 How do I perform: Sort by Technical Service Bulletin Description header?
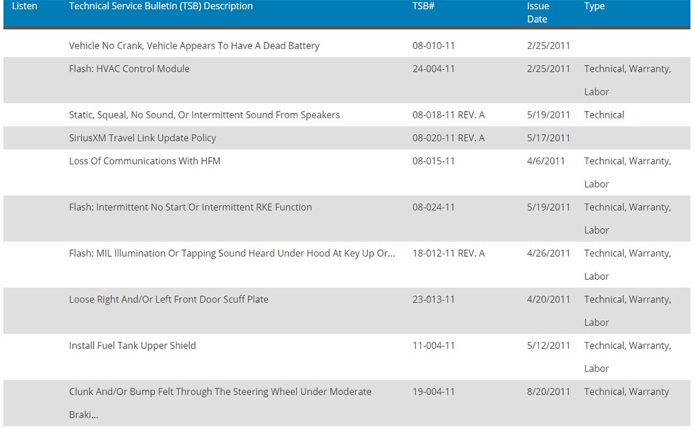tap(161, 6)
